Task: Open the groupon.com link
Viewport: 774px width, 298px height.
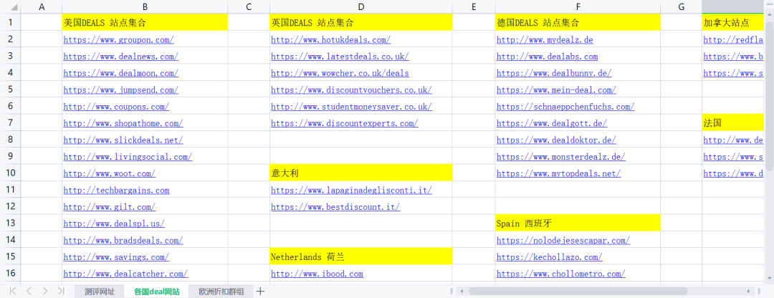Action: tap(118, 40)
